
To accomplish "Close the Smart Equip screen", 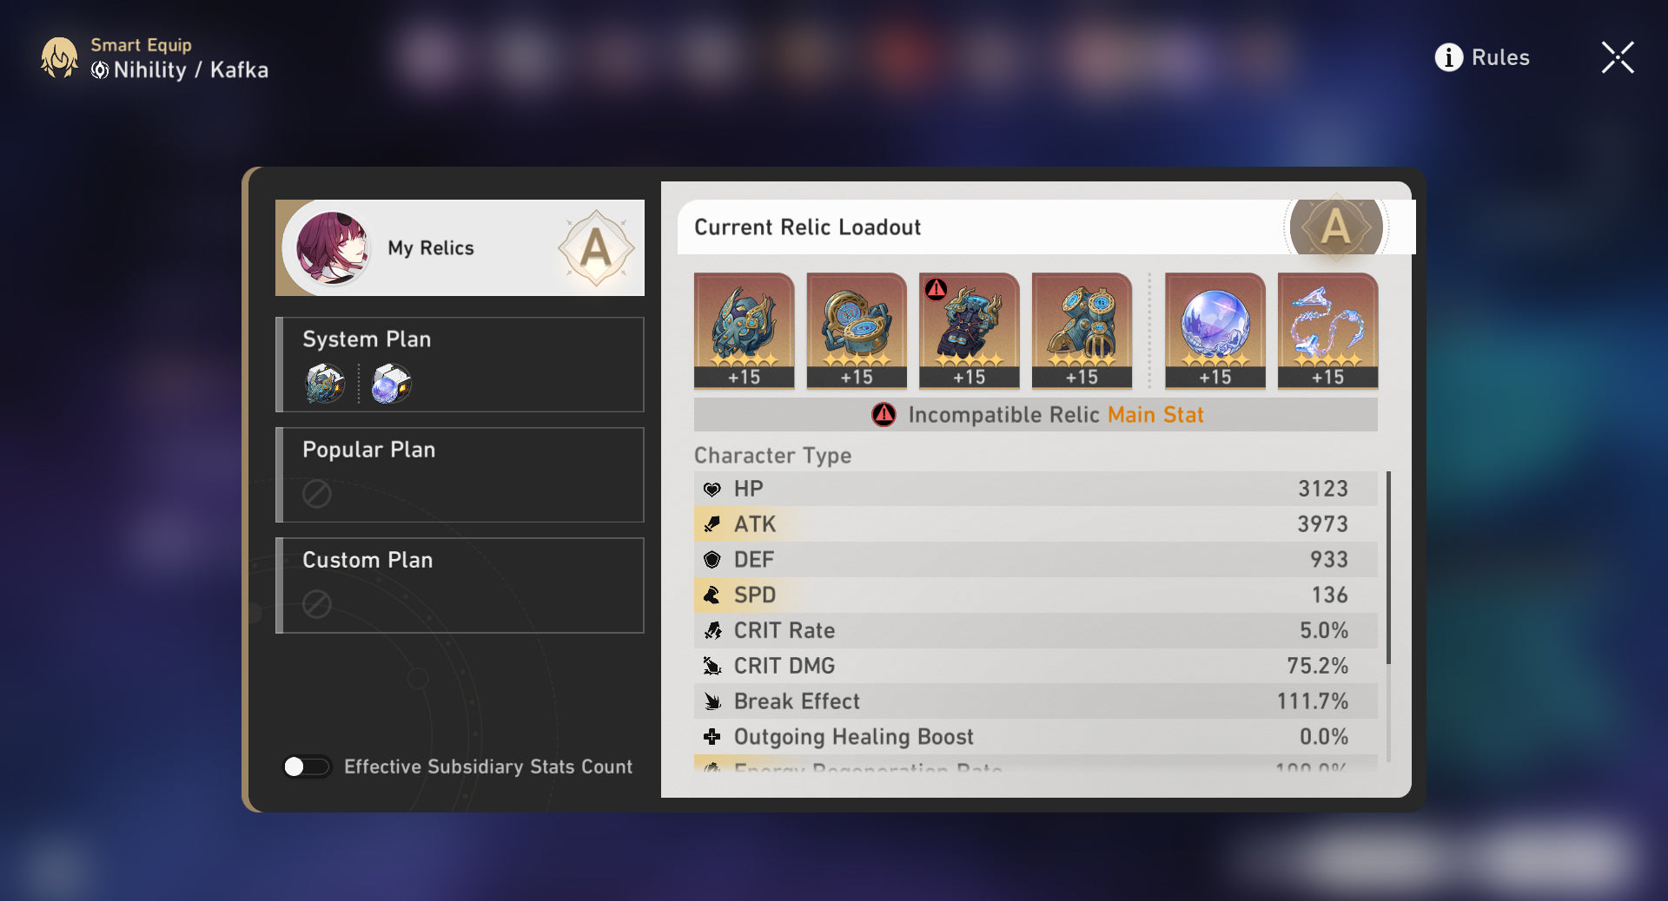I will pos(1618,57).
